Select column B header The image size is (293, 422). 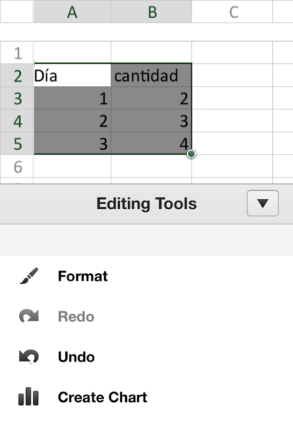[152, 12]
